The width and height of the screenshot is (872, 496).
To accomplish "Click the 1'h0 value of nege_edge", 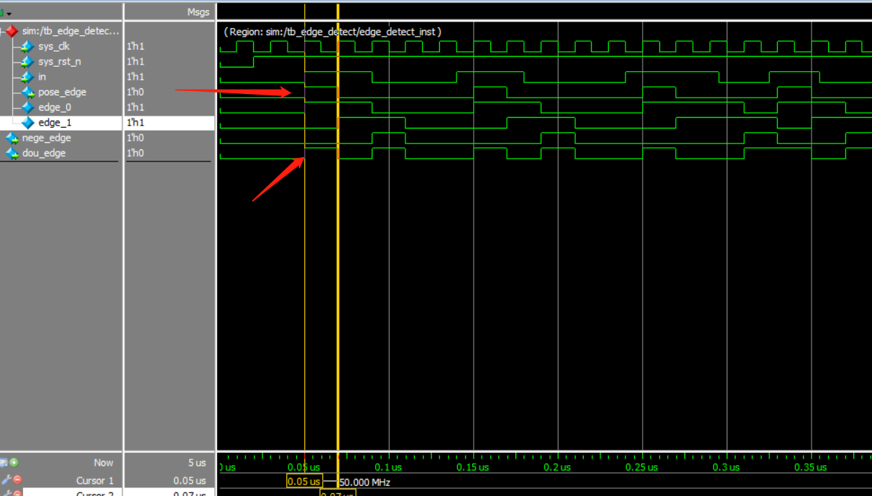I will pyautogui.click(x=135, y=138).
